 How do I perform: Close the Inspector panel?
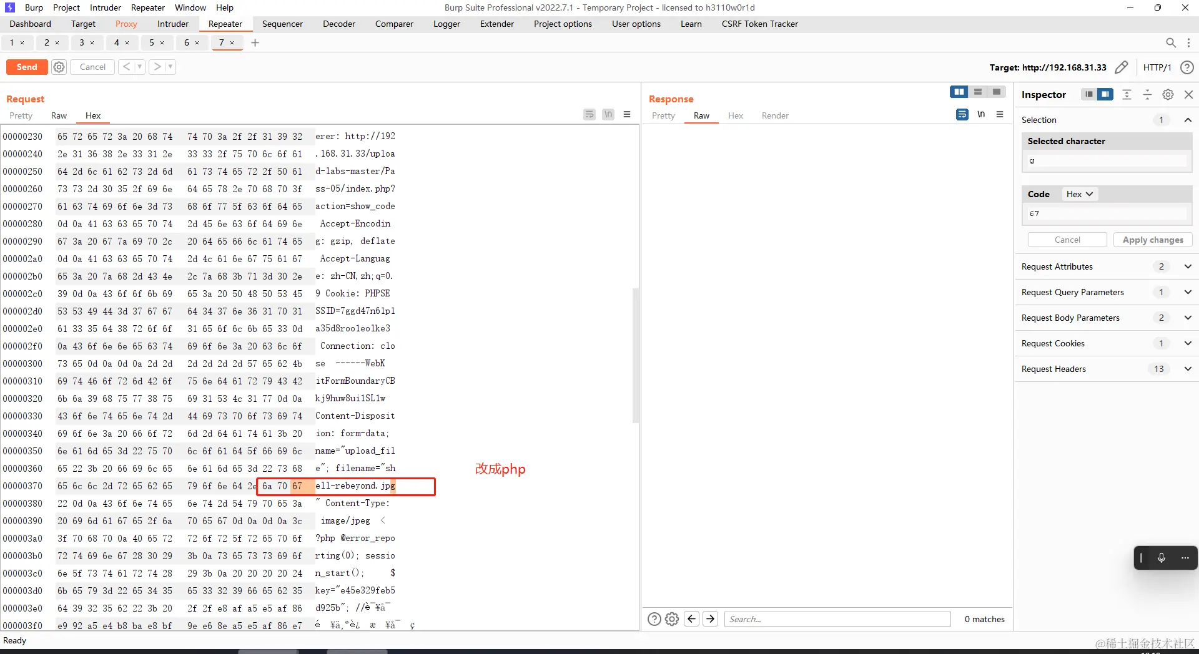pyautogui.click(x=1188, y=94)
